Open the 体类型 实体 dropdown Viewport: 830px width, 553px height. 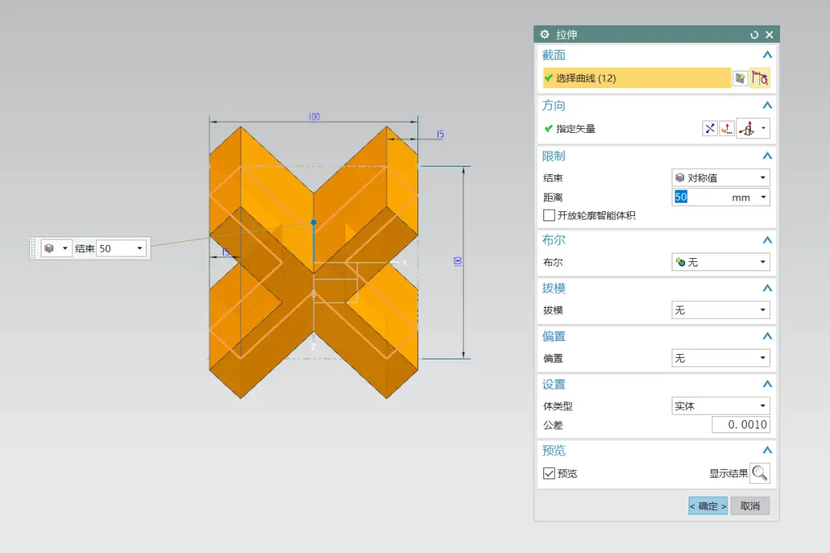(x=720, y=406)
